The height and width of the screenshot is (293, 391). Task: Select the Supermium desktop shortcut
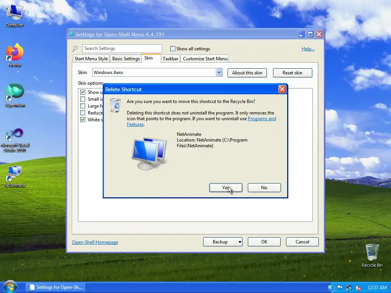(x=15, y=95)
